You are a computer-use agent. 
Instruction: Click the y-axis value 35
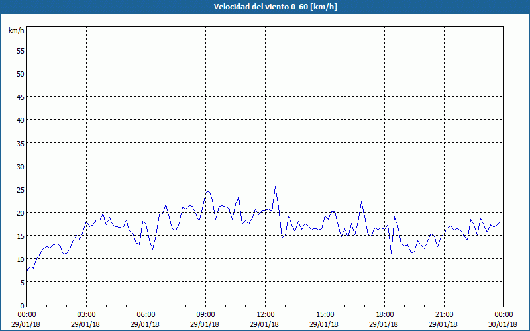coord(21,143)
